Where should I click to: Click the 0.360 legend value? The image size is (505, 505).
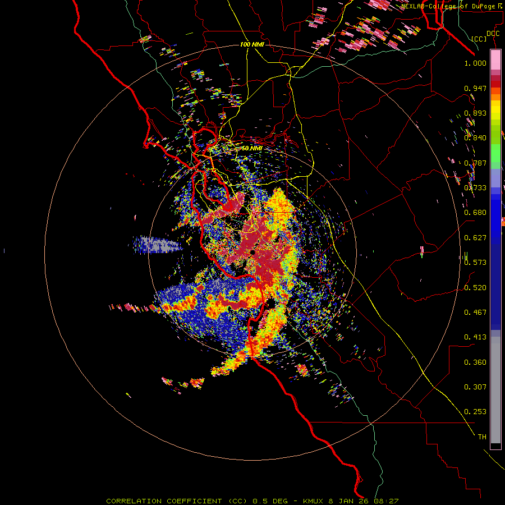pos(475,362)
